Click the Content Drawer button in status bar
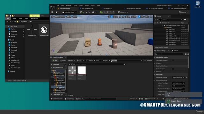This screenshot has width=204, height=114. [57, 99]
